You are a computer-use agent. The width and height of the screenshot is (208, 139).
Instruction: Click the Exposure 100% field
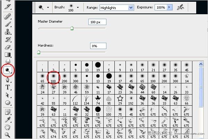click(161, 7)
